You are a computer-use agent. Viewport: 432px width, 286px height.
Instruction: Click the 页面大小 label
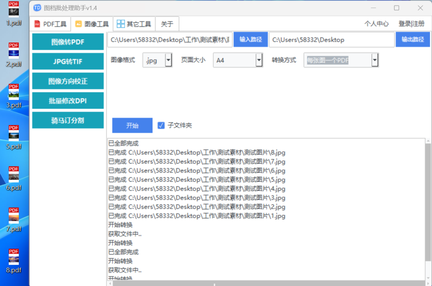point(193,60)
